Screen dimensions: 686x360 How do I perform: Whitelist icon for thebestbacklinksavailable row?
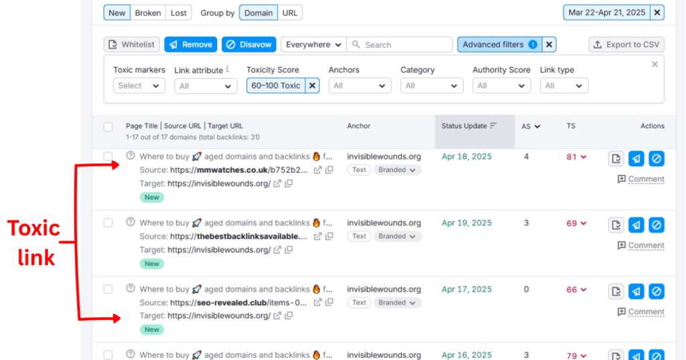pos(616,225)
